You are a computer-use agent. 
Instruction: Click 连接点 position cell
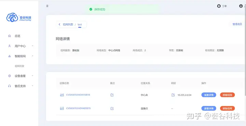(144, 109)
